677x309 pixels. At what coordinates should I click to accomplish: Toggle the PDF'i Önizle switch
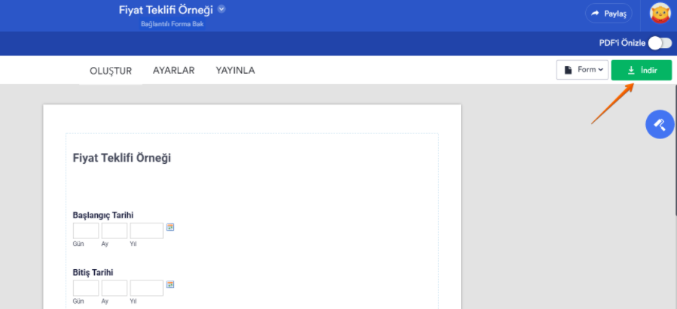click(660, 43)
